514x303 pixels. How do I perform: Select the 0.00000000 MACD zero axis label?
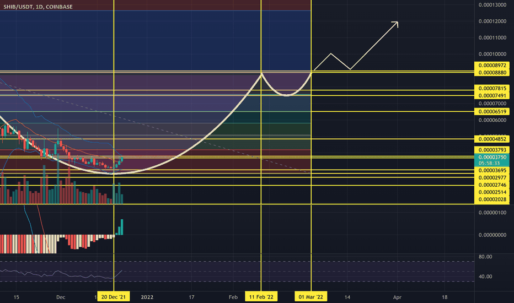click(x=492, y=235)
